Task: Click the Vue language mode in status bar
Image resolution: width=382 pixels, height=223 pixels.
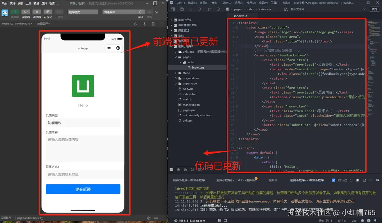Action: [x=354, y=221]
